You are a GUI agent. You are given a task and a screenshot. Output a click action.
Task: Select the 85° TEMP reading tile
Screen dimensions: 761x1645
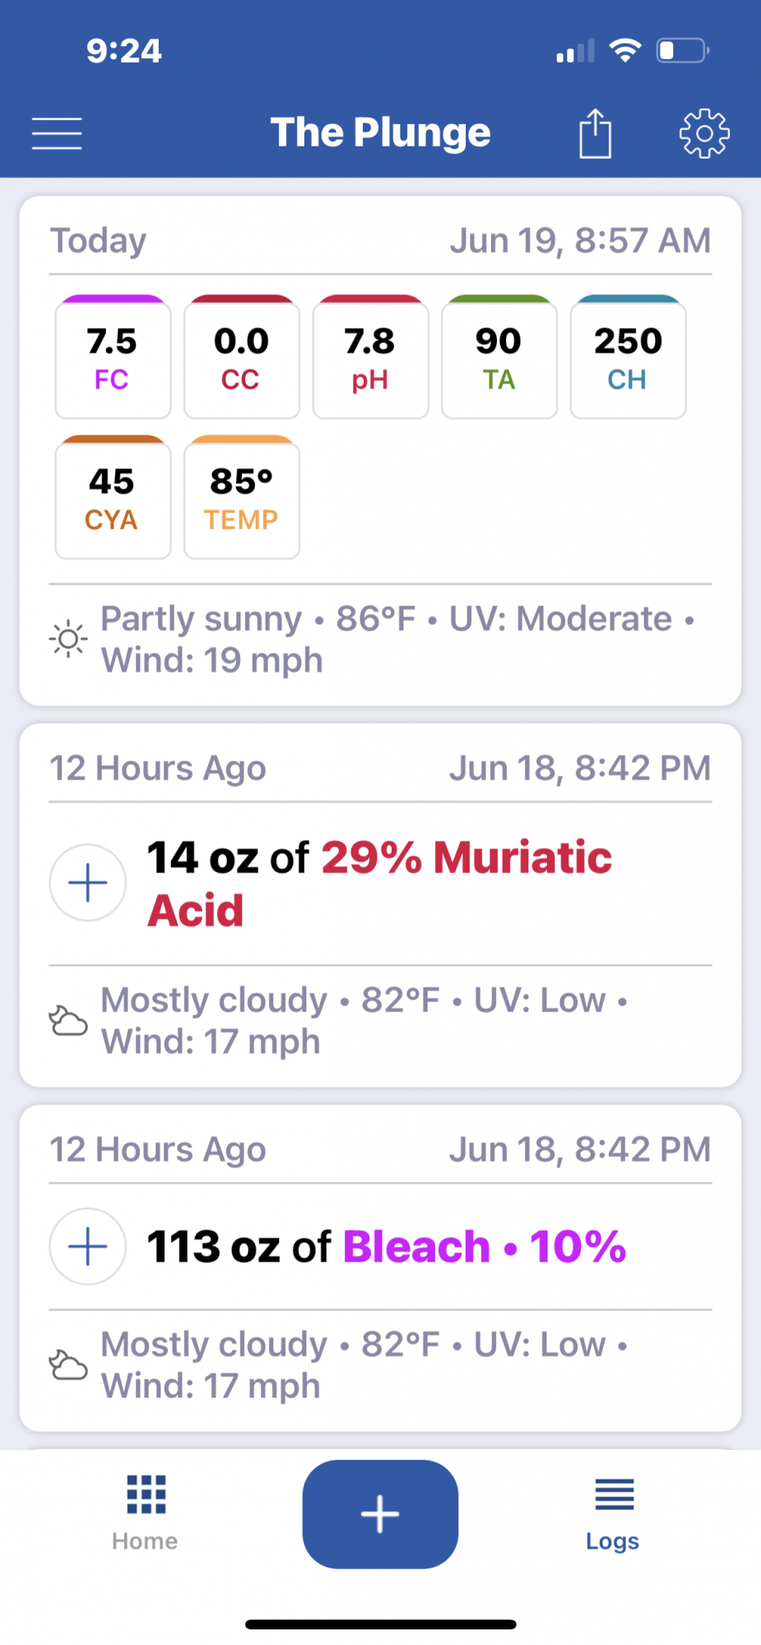coord(242,498)
